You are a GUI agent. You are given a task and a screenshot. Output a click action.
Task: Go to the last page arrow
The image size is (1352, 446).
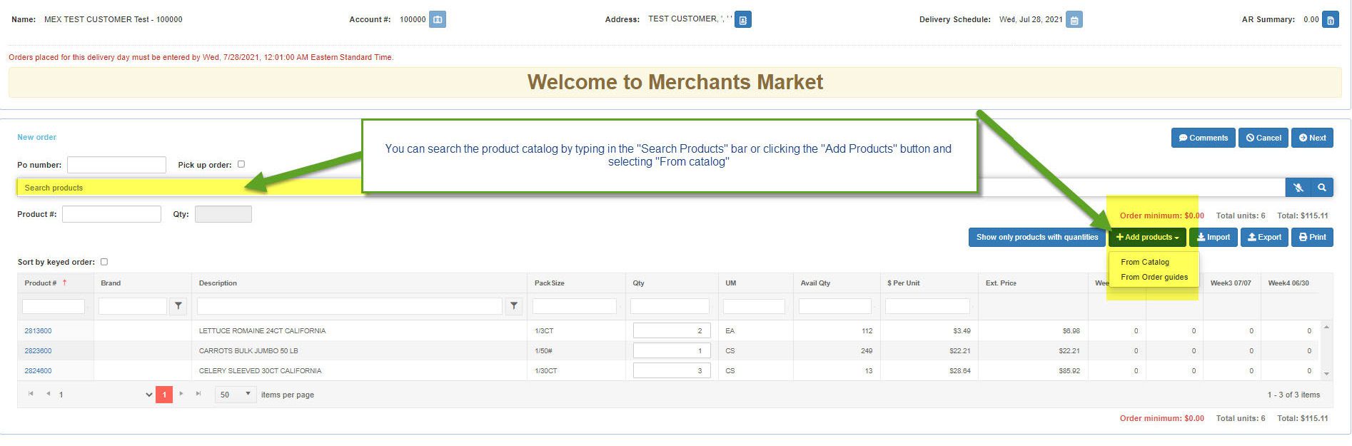(198, 394)
